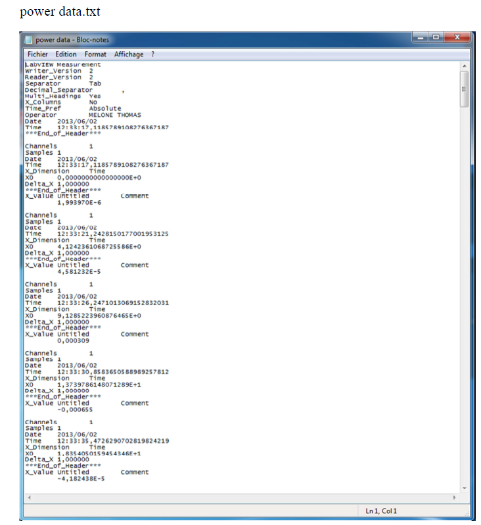Click the vertical scrollbar thumb
This screenshot has width=481, height=525.
coord(464,89)
